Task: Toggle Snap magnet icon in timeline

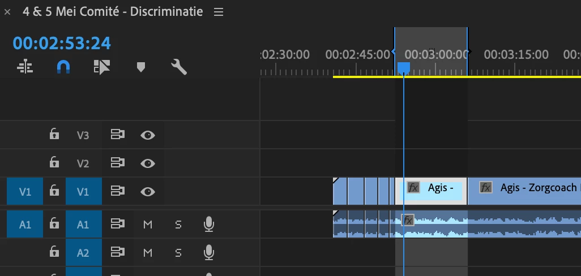Action: point(63,67)
